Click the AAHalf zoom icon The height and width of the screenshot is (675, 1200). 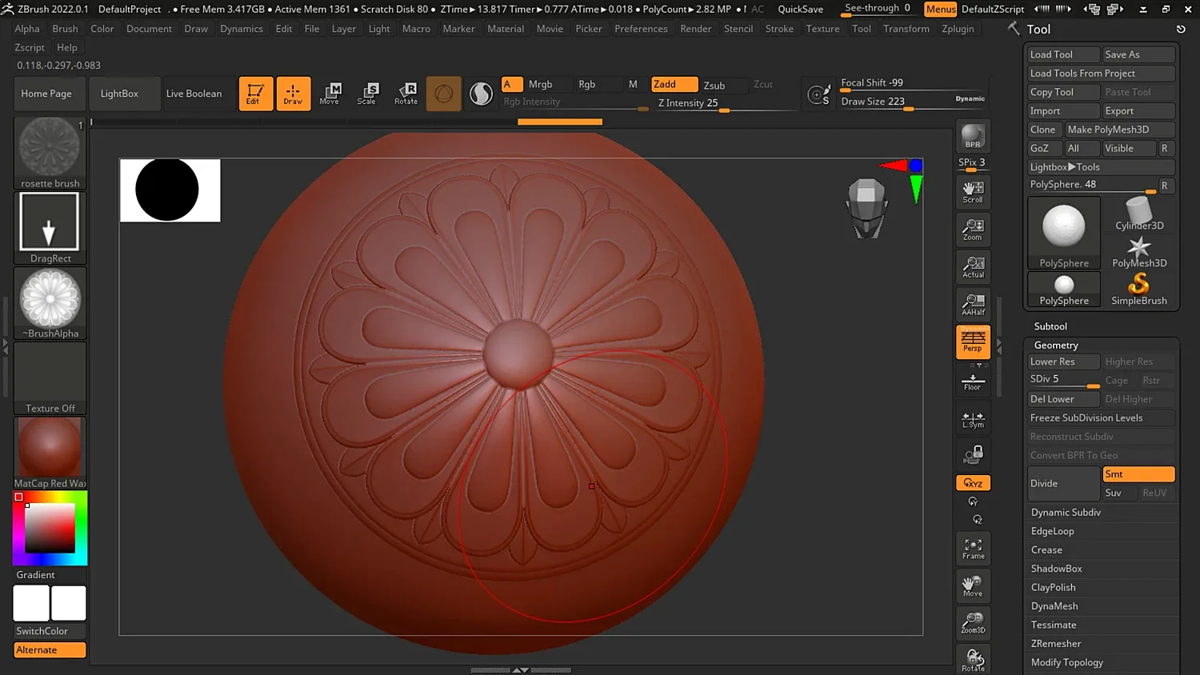click(x=973, y=304)
